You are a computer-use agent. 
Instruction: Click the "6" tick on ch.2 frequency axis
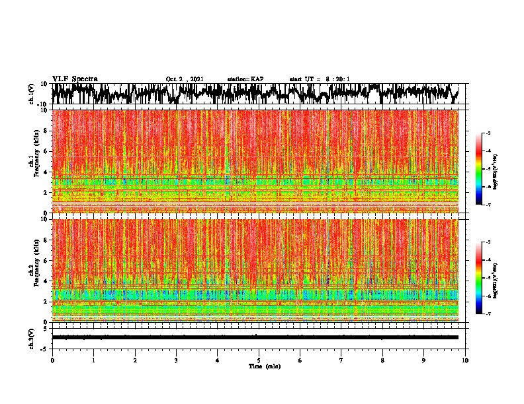pyautogui.click(x=46, y=260)
